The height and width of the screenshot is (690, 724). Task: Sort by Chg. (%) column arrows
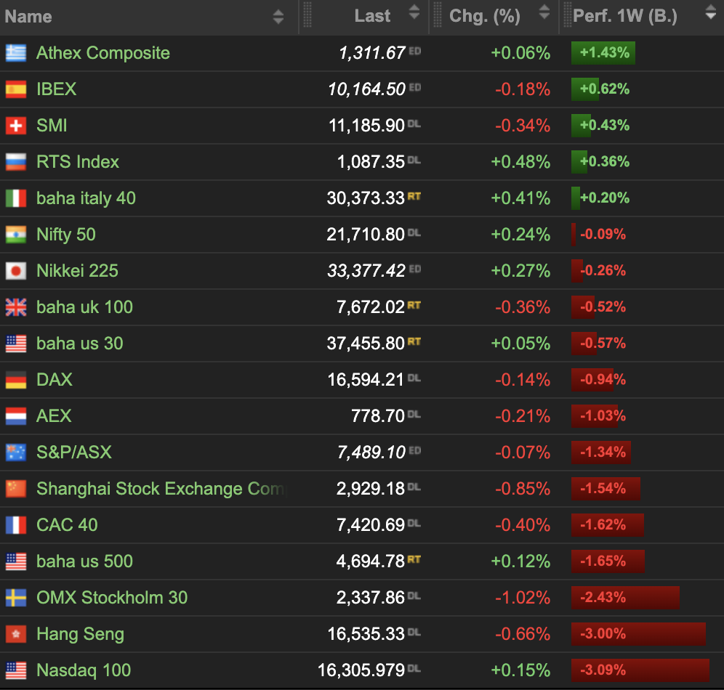coord(544,13)
